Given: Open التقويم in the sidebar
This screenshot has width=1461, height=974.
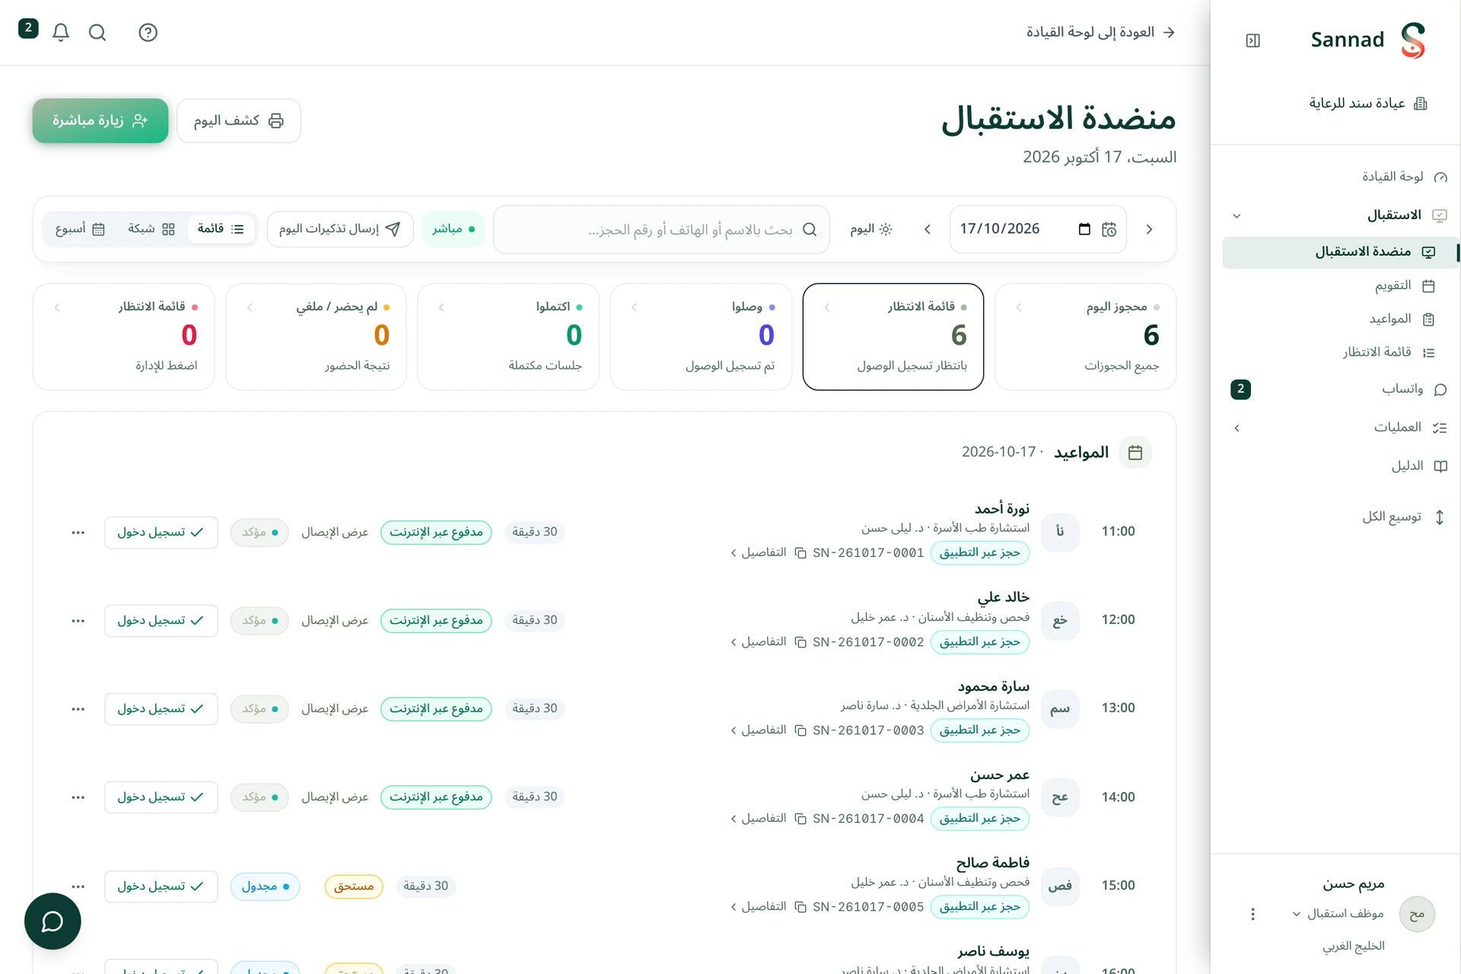Looking at the screenshot, I should coord(1339,286).
